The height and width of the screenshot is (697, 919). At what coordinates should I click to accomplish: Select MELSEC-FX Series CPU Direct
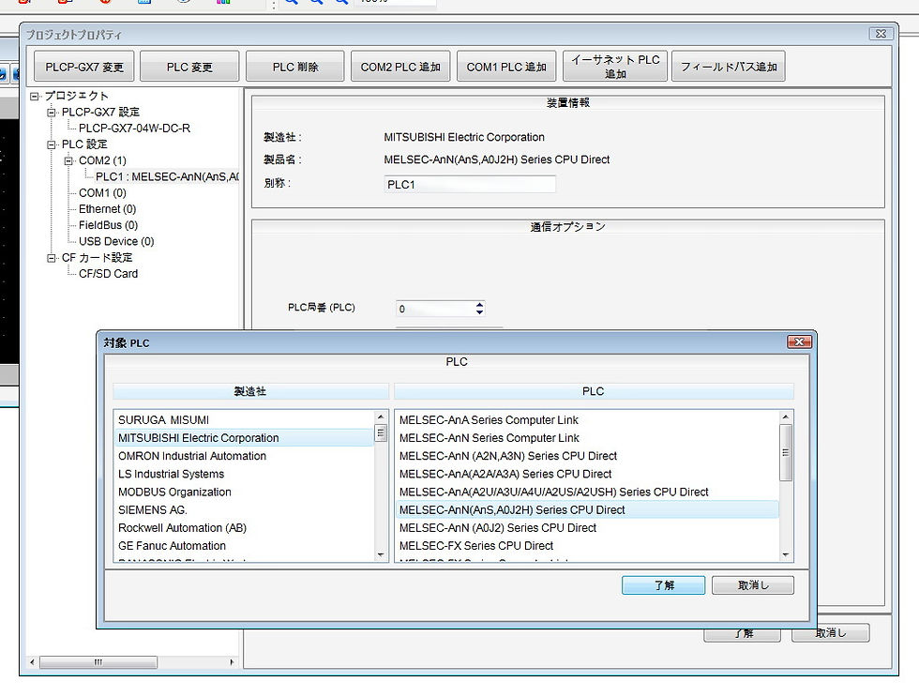587,546
